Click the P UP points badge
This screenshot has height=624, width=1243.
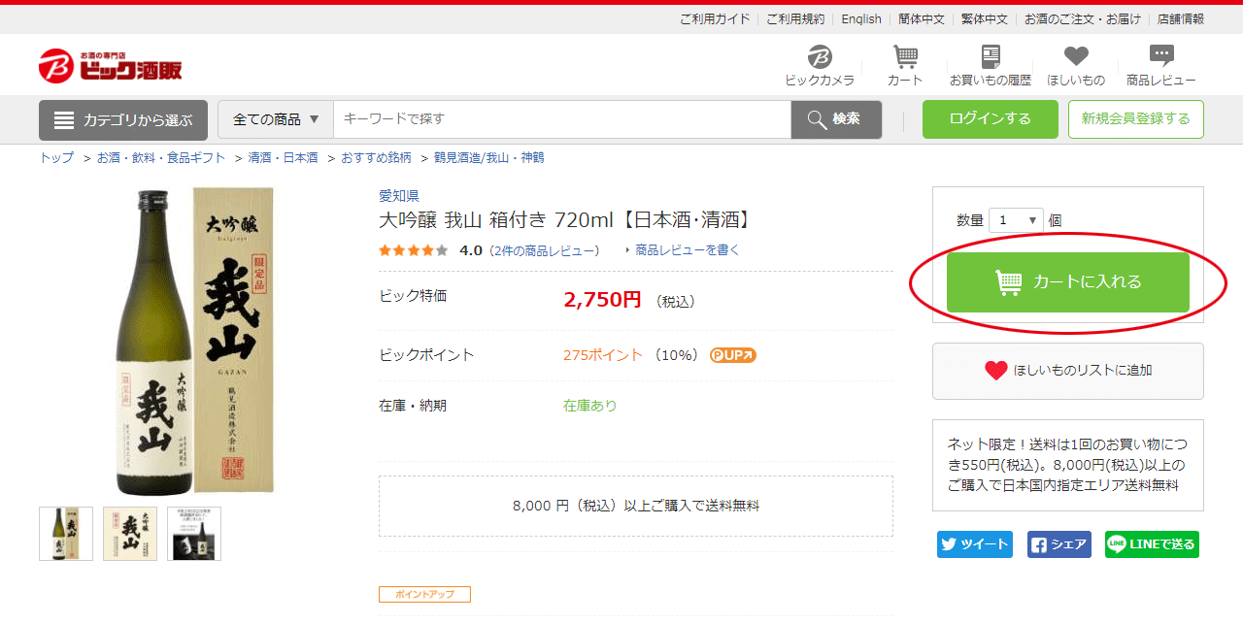tap(733, 355)
